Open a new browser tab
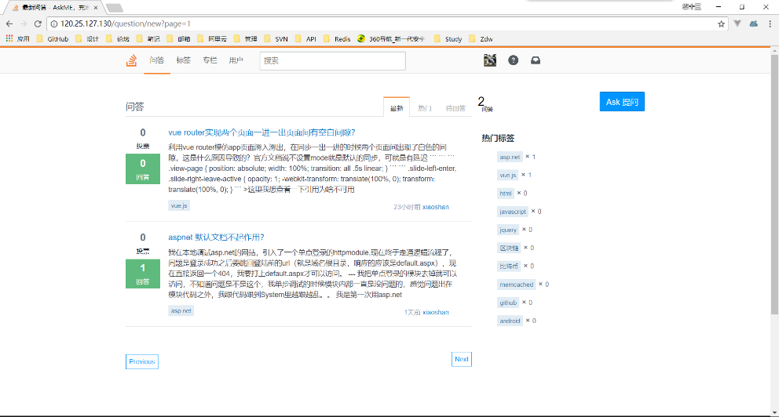The image size is (779, 417). click(115, 8)
